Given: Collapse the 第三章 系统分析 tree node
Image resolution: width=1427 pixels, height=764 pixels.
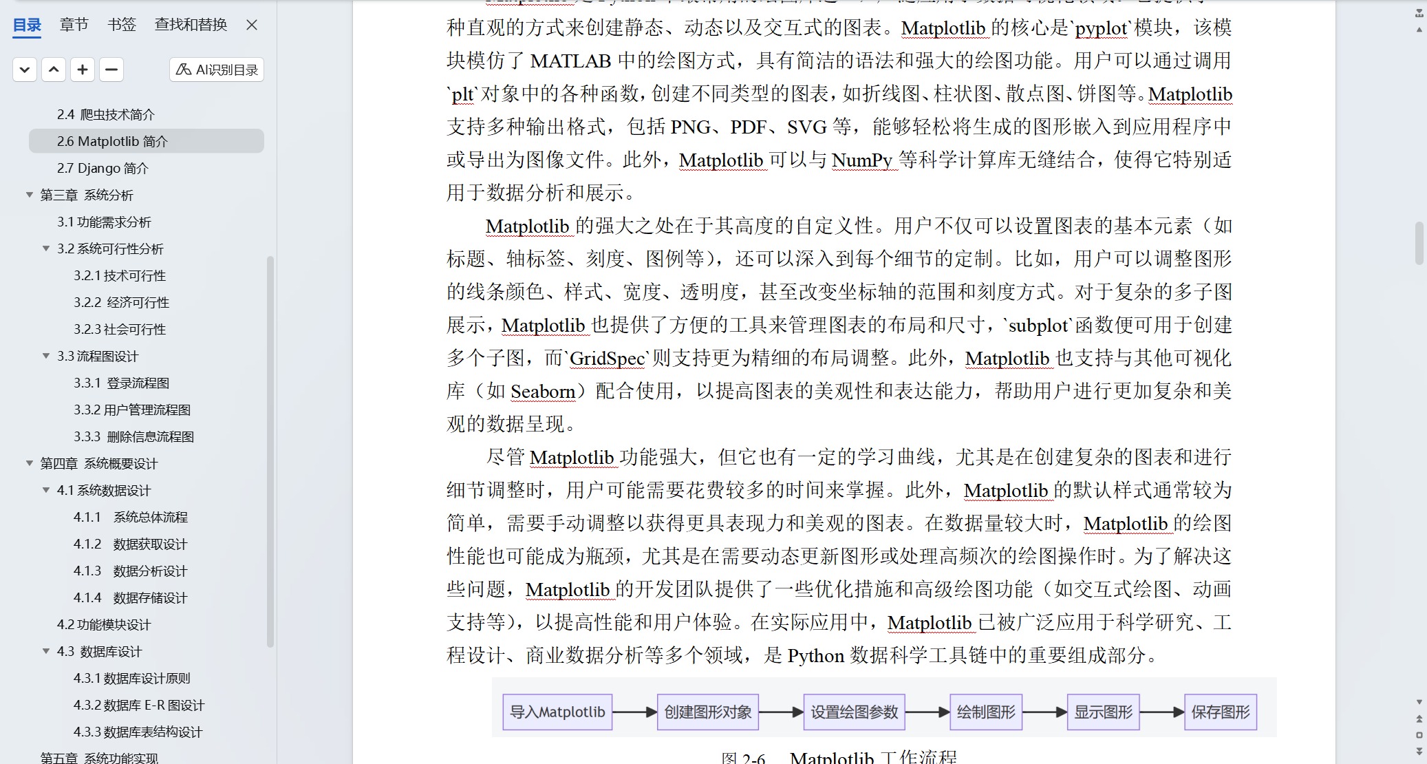Looking at the screenshot, I should [30, 195].
